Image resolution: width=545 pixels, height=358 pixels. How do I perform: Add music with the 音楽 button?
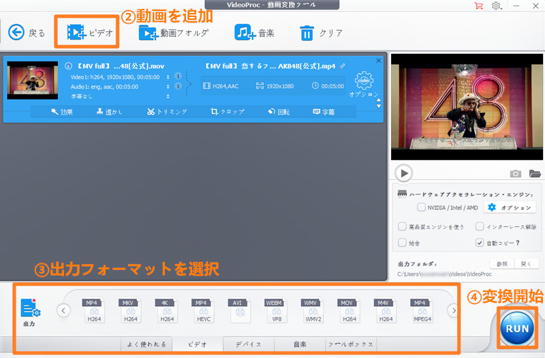point(254,33)
